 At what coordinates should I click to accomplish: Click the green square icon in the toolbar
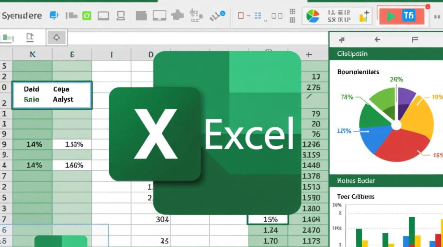[86, 15]
